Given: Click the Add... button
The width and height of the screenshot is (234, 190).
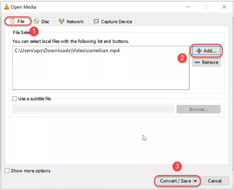Looking at the screenshot, I should point(206,51).
